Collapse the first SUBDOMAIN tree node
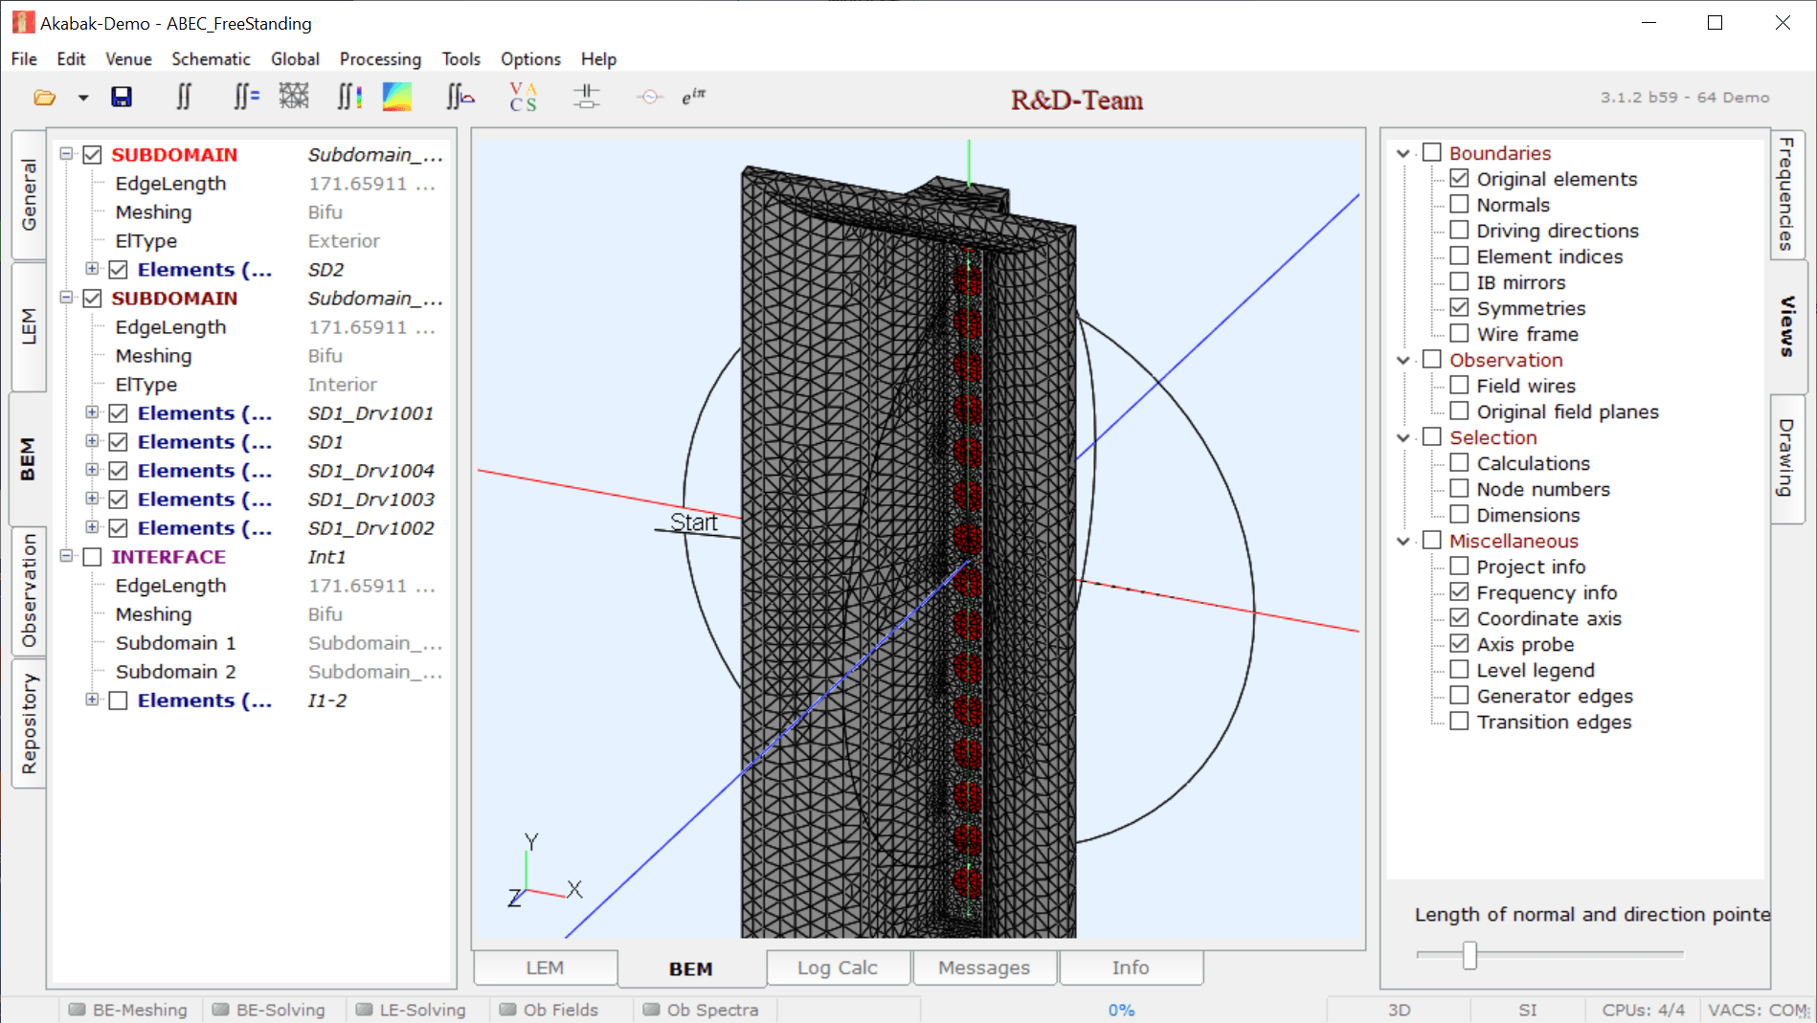 (x=66, y=154)
